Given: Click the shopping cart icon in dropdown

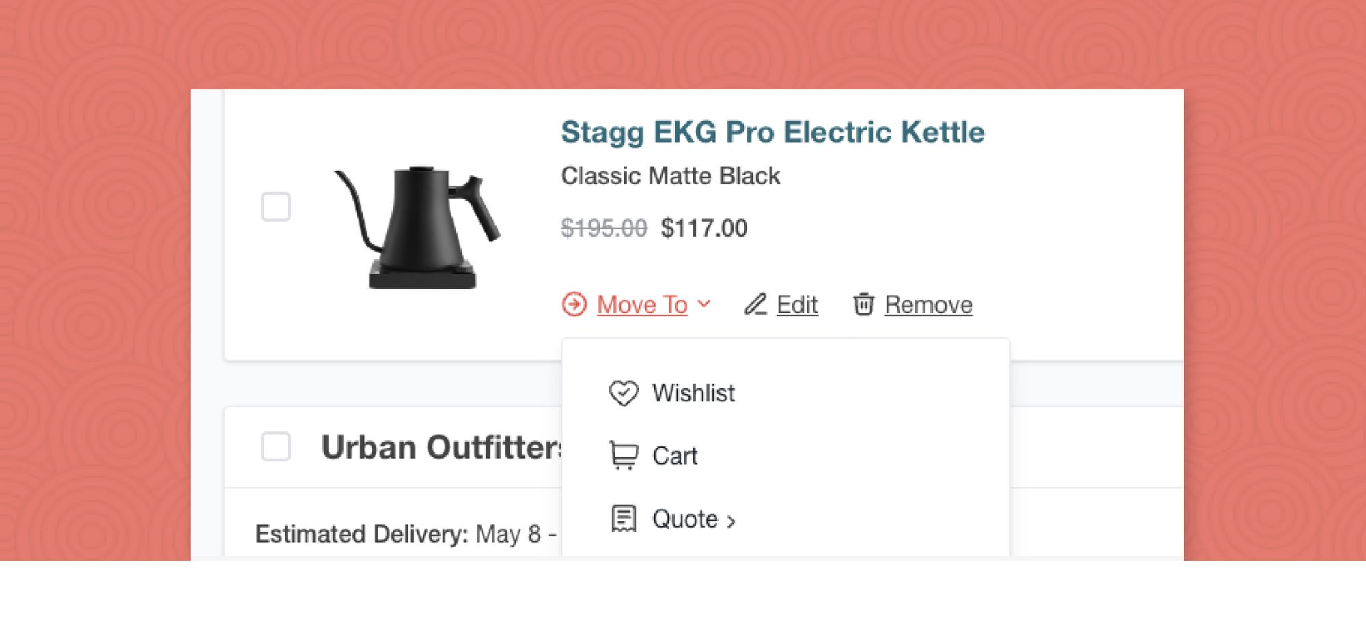Looking at the screenshot, I should tap(624, 456).
